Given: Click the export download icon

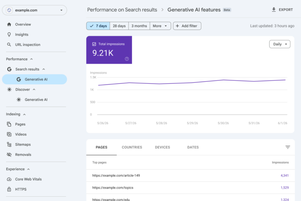Looking at the screenshot, I should coord(274,10).
